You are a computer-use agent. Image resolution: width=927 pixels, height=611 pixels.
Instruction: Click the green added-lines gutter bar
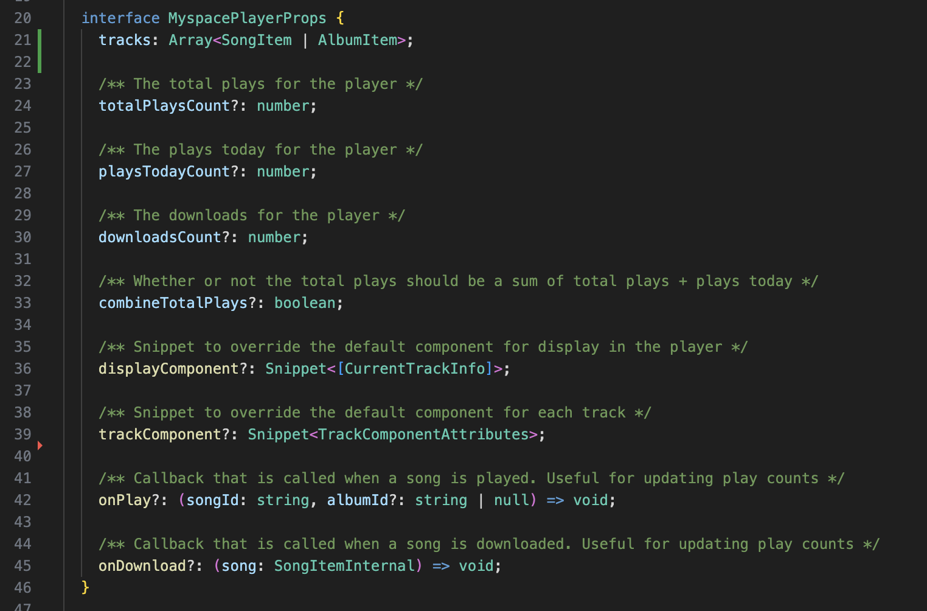(40, 51)
